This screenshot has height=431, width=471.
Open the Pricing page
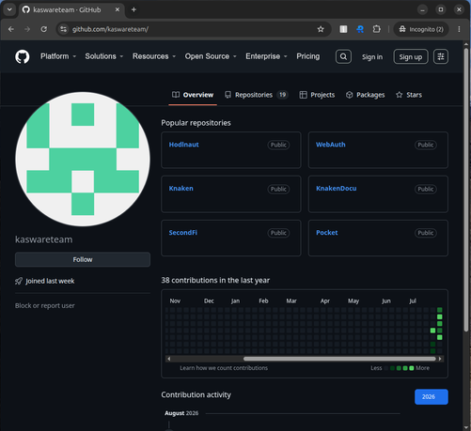tap(308, 56)
